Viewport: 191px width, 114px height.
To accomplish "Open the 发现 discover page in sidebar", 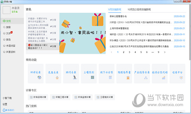I will (x=12, y=21).
